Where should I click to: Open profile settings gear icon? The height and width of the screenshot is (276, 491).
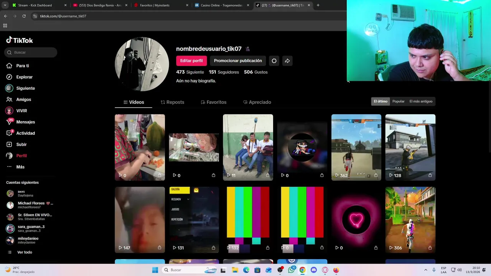(274, 61)
